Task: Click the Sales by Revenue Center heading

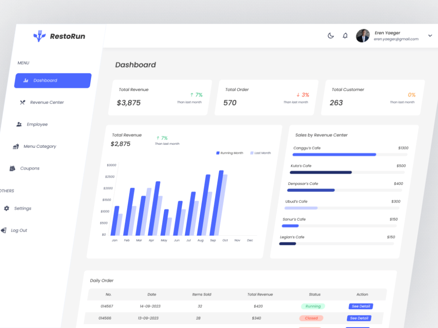Action: pyautogui.click(x=321, y=135)
